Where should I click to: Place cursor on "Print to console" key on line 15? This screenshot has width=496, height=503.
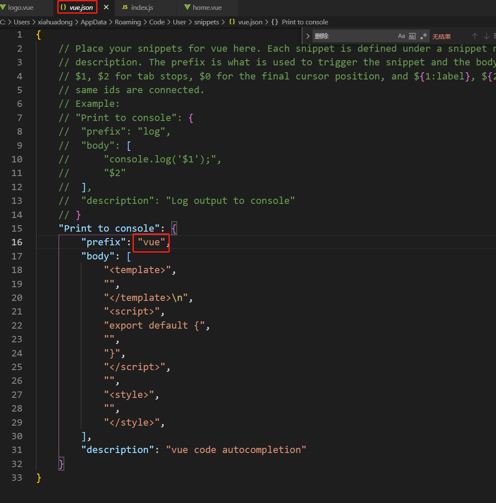coord(109,228)
